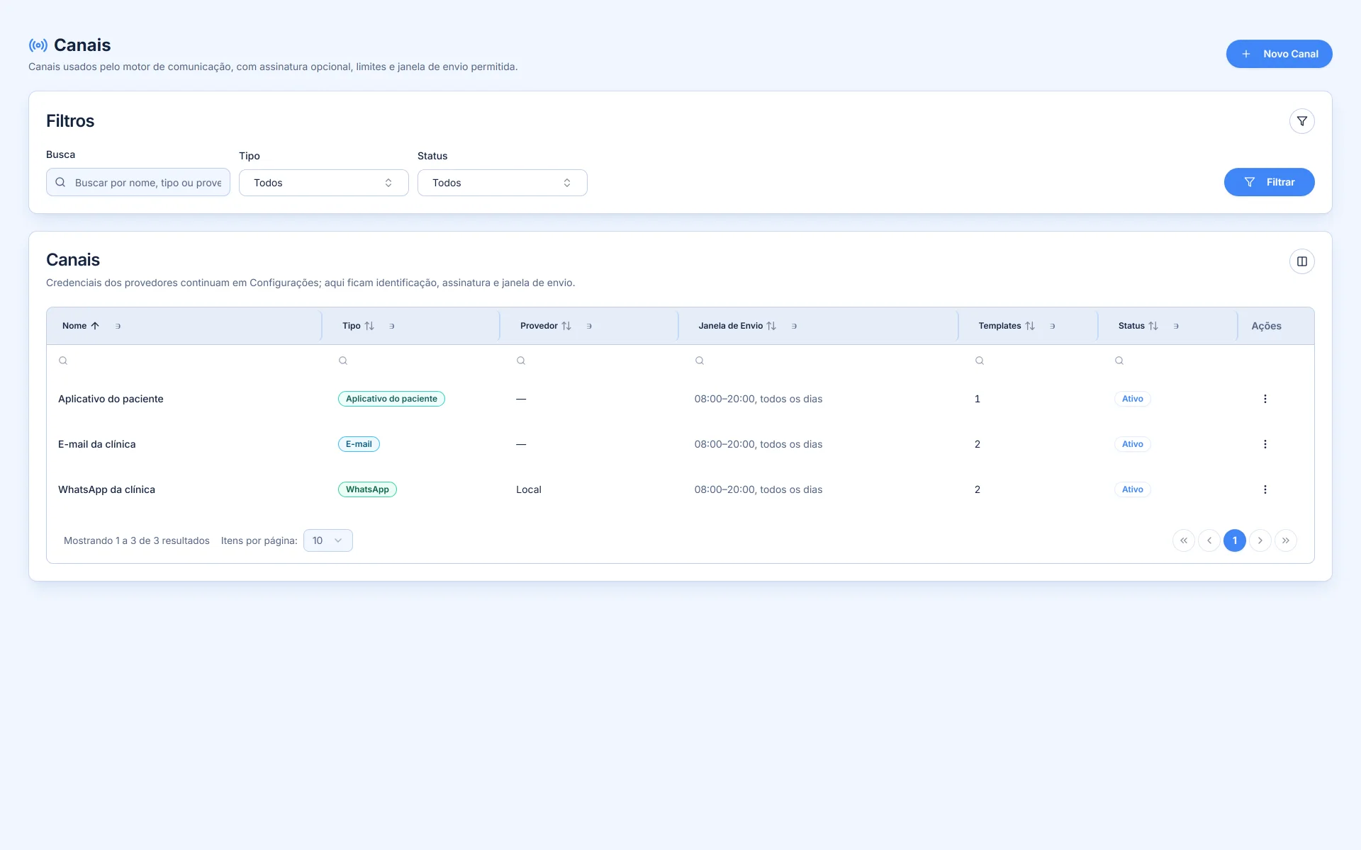Pin the Templates column
Screen dimensions: 1361x850
coord(1052,326)
